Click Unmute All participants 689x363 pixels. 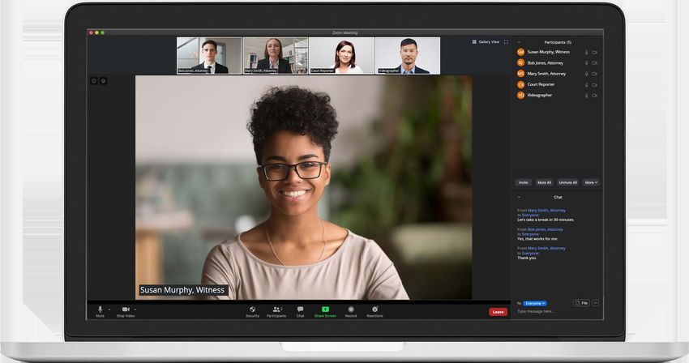point(567,182)
